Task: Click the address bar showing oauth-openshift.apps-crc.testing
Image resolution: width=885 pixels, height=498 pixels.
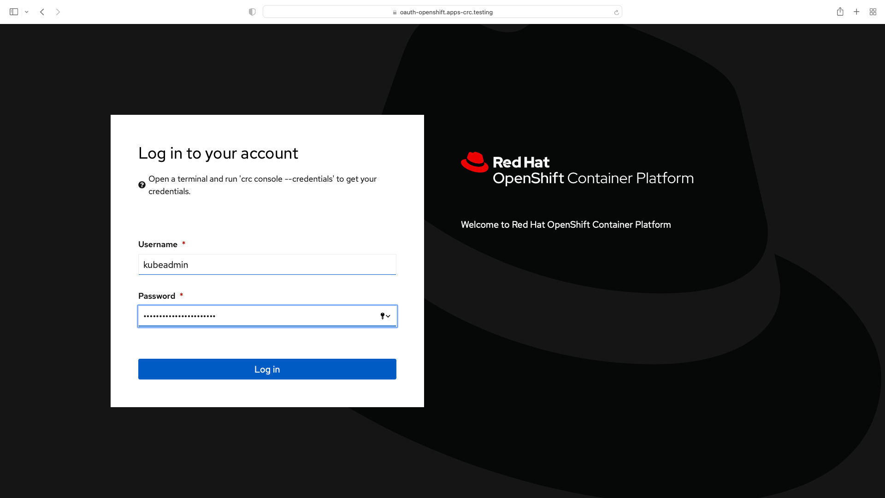Action: pos(442,12)
